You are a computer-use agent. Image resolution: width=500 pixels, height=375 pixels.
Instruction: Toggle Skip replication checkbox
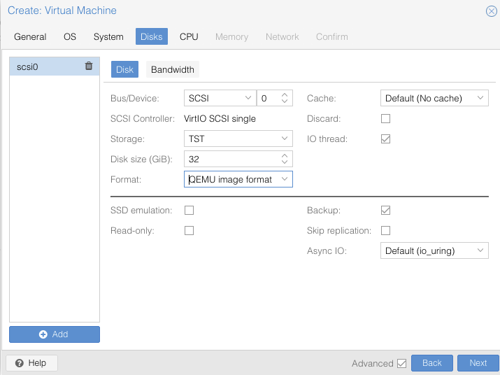point(385,230)
